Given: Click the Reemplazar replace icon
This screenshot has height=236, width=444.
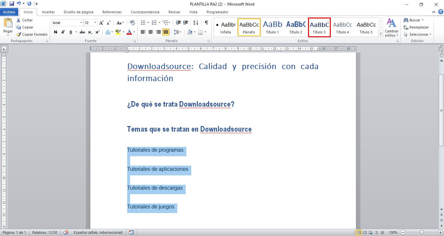Looking at the screenshot, I should [406, 27].
